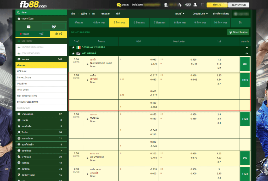
Task: Open the Hi live chat icon
Action: click(119, 5)
